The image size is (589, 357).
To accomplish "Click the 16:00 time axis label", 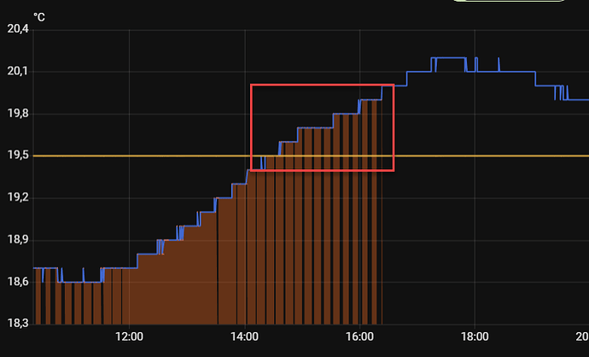I will pyautogui.click(x=360, y=336).
